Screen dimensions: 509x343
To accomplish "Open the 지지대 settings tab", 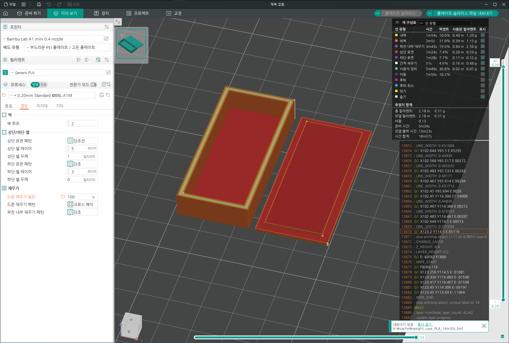I will 42,106.
